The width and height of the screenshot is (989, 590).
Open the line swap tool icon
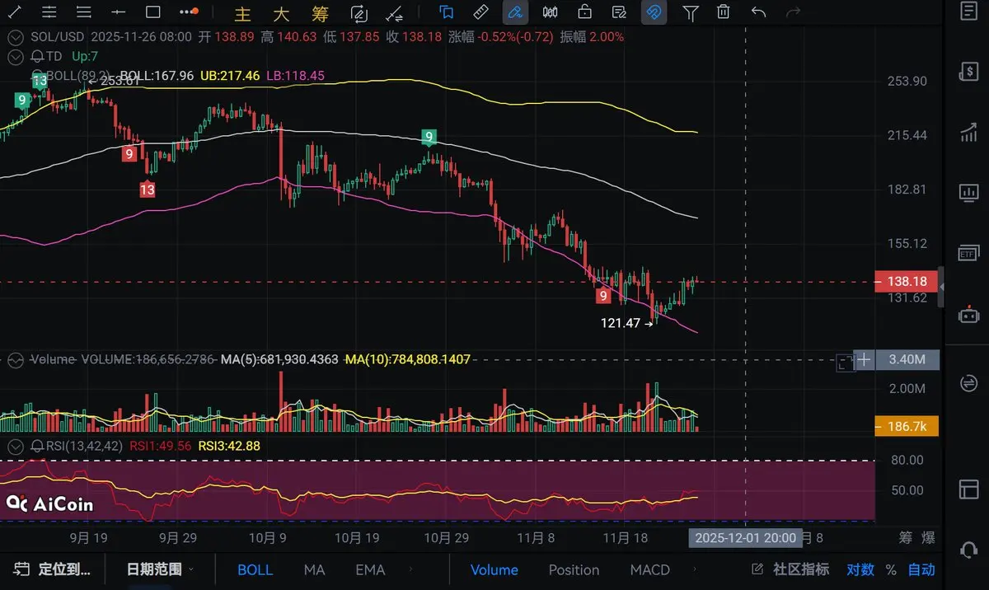point(395,13)
